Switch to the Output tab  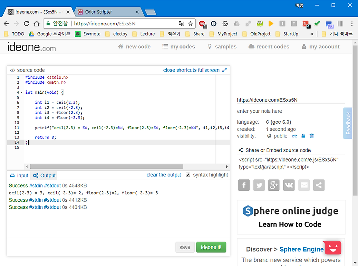coord(44,176)
